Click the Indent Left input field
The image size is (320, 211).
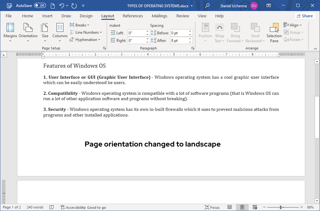[x=137, y=33]
